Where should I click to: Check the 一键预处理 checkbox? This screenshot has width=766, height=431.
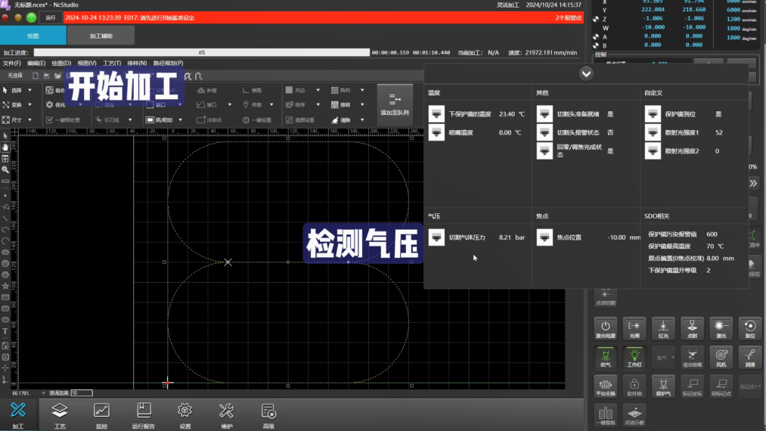click(x=50, y=119)
